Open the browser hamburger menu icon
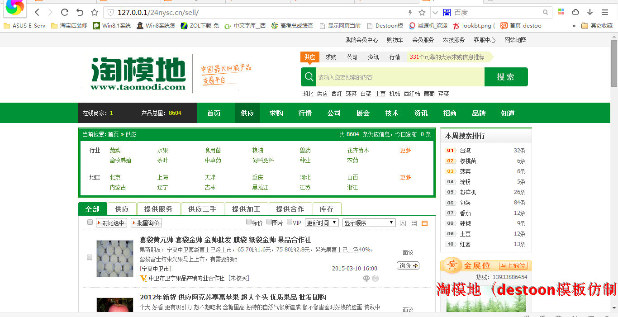Viewport: 618px width, 317px height. [x=605, y=12]
